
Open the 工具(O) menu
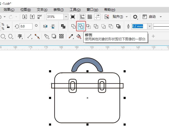click(75, 10)
